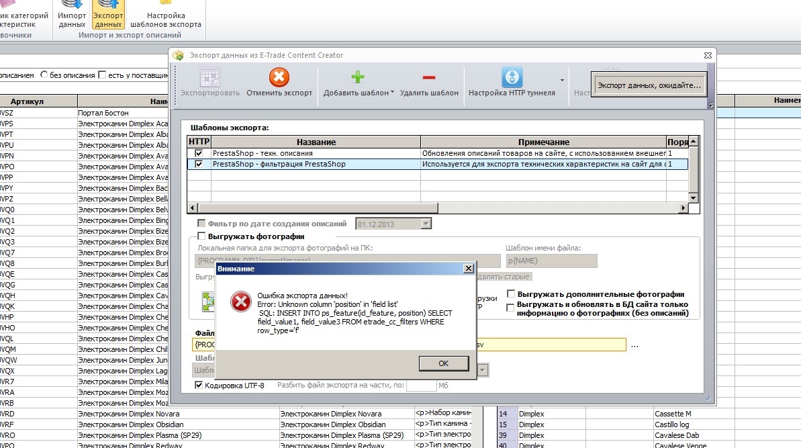The height and width of the screenshot is (448, 801).
Task: Toggle есть у поставщика checkbox
Action: [x=102, y=75]
